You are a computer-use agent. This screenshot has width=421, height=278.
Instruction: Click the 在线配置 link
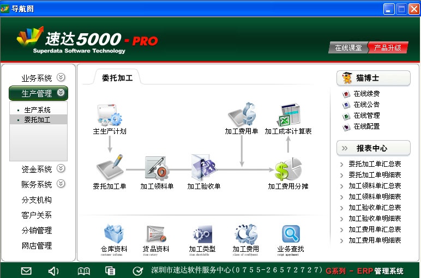click(366, 126)
